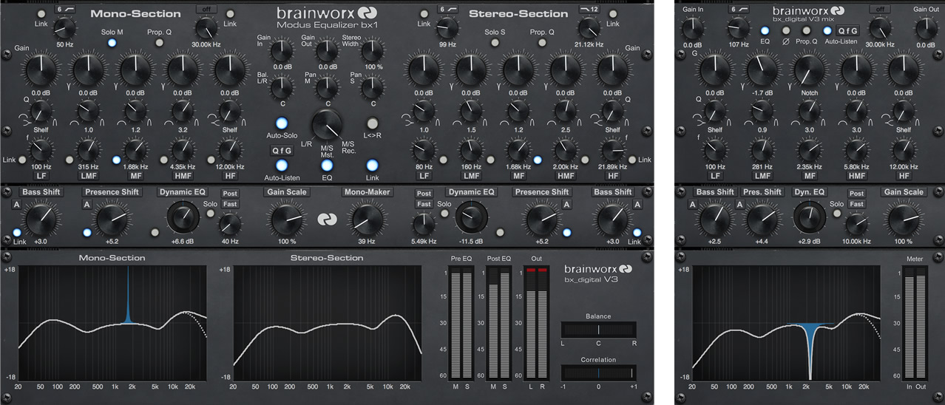Open Mono-Section low-pass selector showing off
Screen dimensions: 945x405
[206, 9]
